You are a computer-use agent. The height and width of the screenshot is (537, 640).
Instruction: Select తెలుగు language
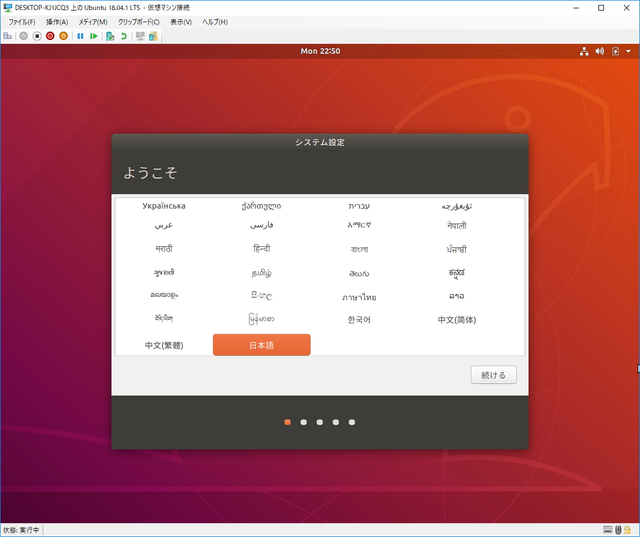(x=359, y=273)
